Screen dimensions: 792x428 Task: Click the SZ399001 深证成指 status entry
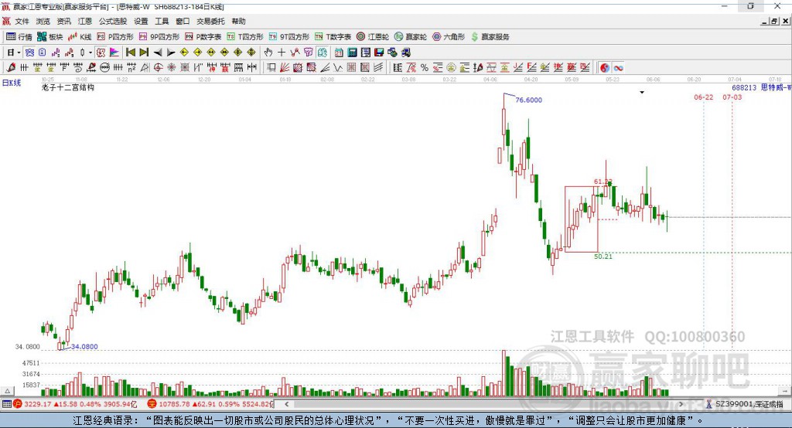coord(745,404)
